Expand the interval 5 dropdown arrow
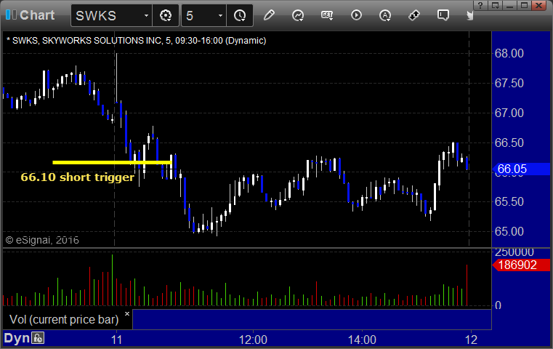Viewport: 553px width, 349px height. 220,15
